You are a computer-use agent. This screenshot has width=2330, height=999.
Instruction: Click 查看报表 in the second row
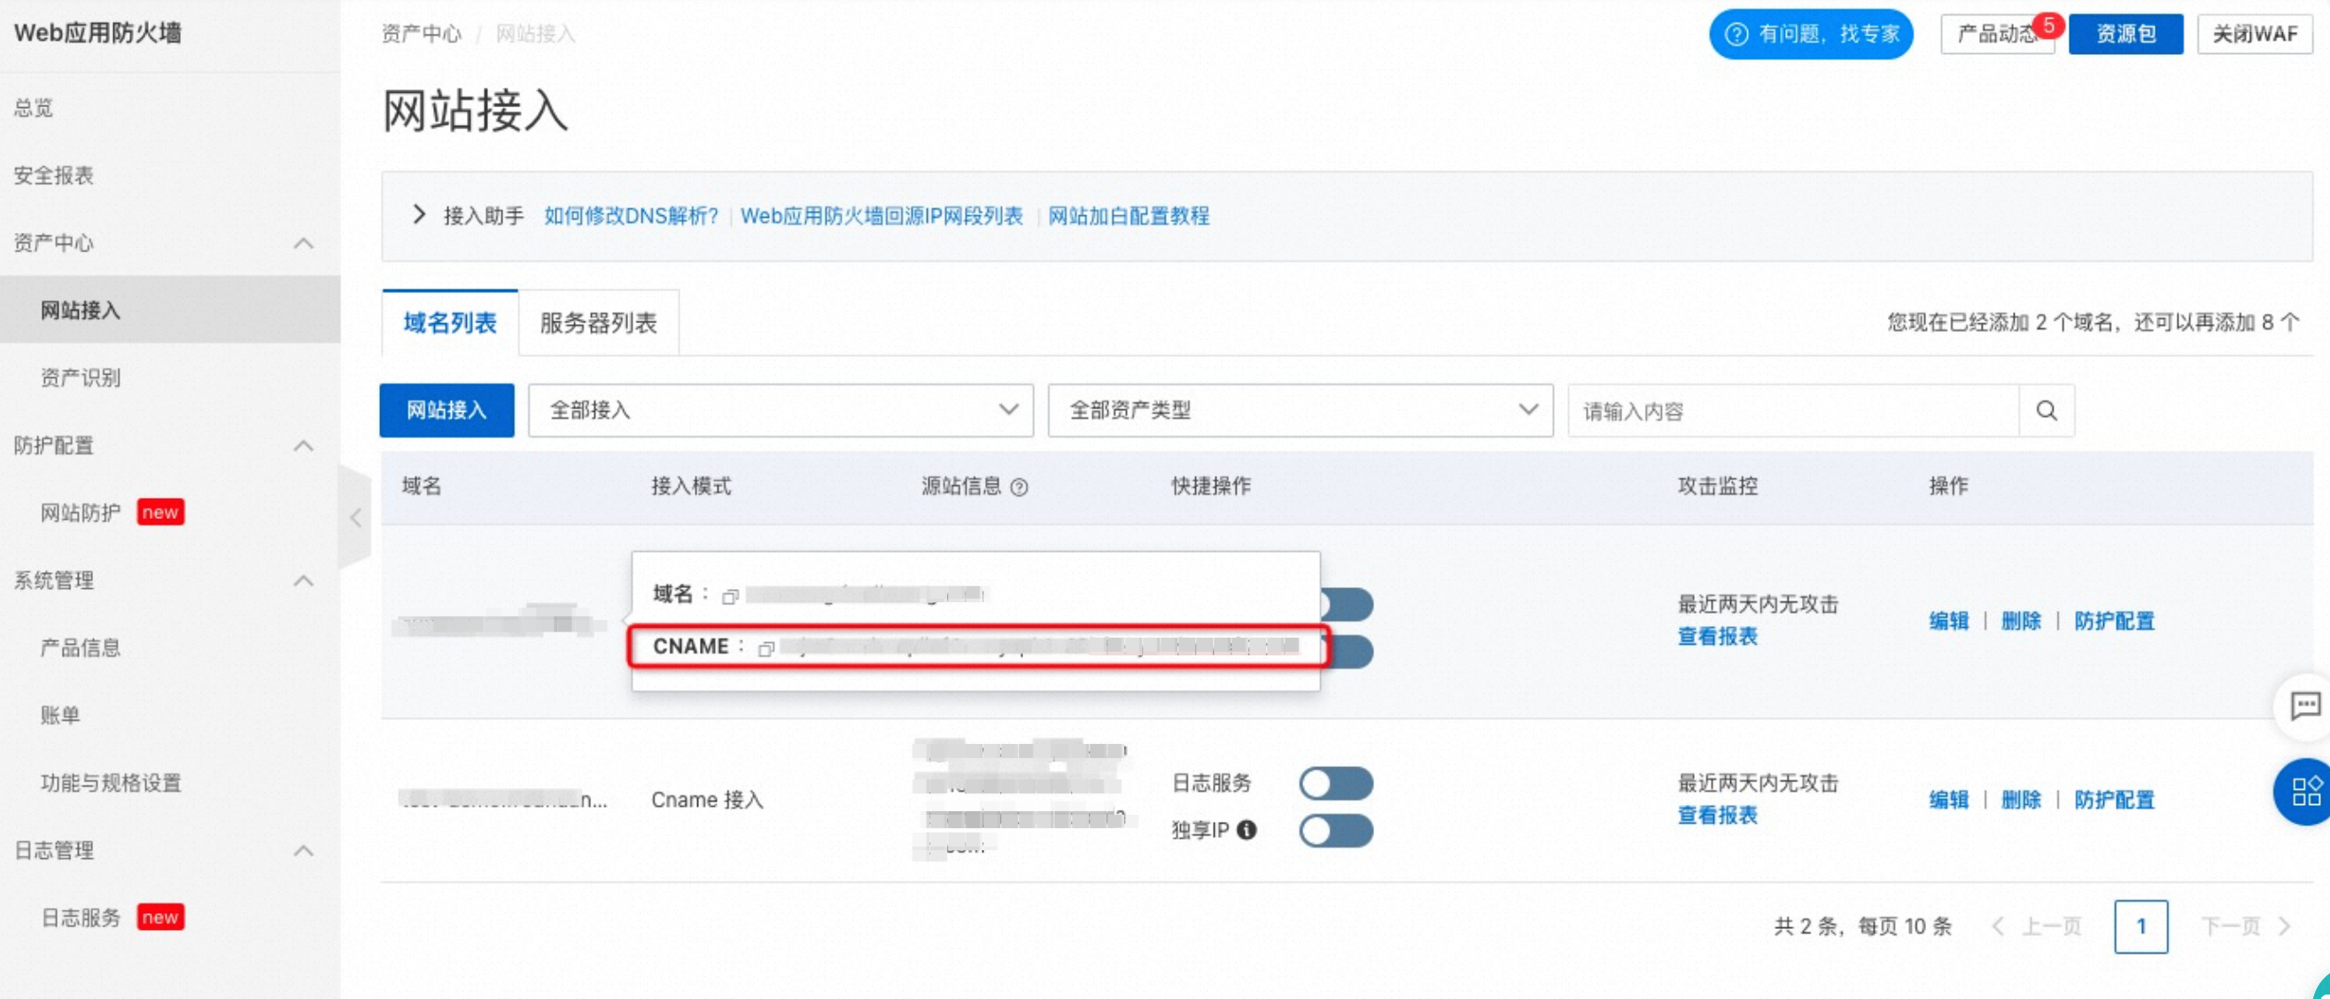point(1717,816)
